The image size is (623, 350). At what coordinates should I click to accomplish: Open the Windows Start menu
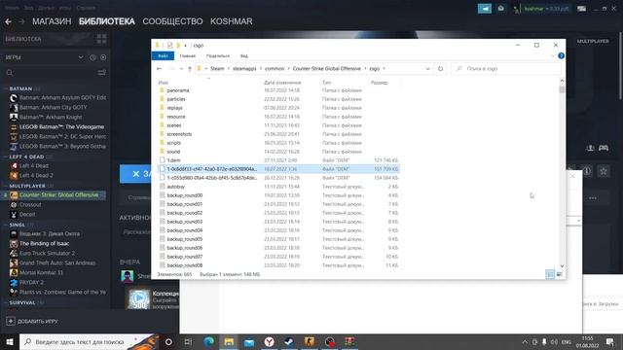tap(10, 341)
